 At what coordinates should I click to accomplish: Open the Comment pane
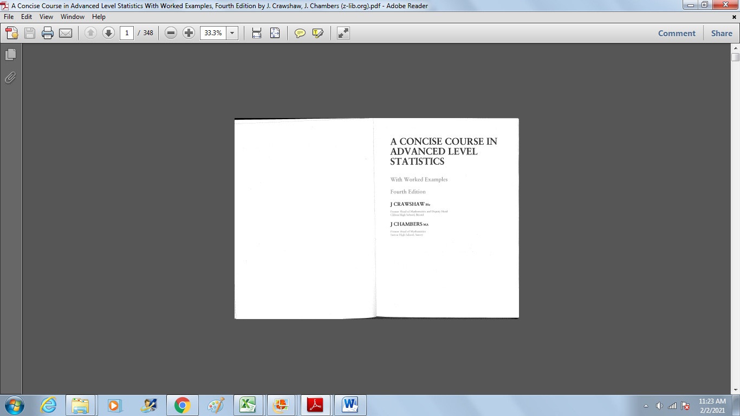pyautogui.click(x=676, y=33)
